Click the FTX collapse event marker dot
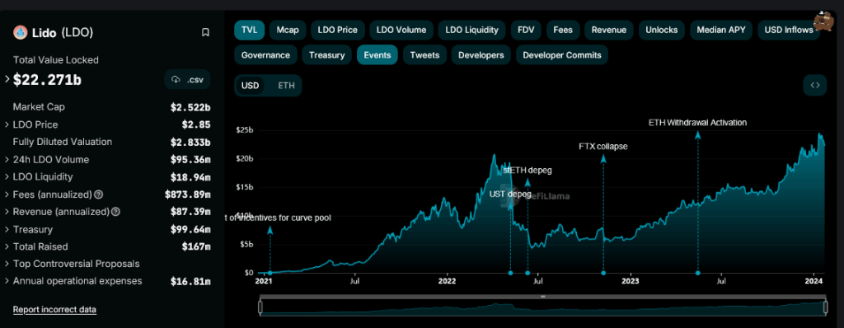 [603, 273]
